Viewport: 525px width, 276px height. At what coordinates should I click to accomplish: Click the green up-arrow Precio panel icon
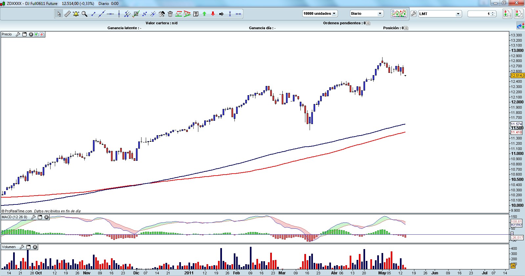pyautogui.click(x=36, y=34)
